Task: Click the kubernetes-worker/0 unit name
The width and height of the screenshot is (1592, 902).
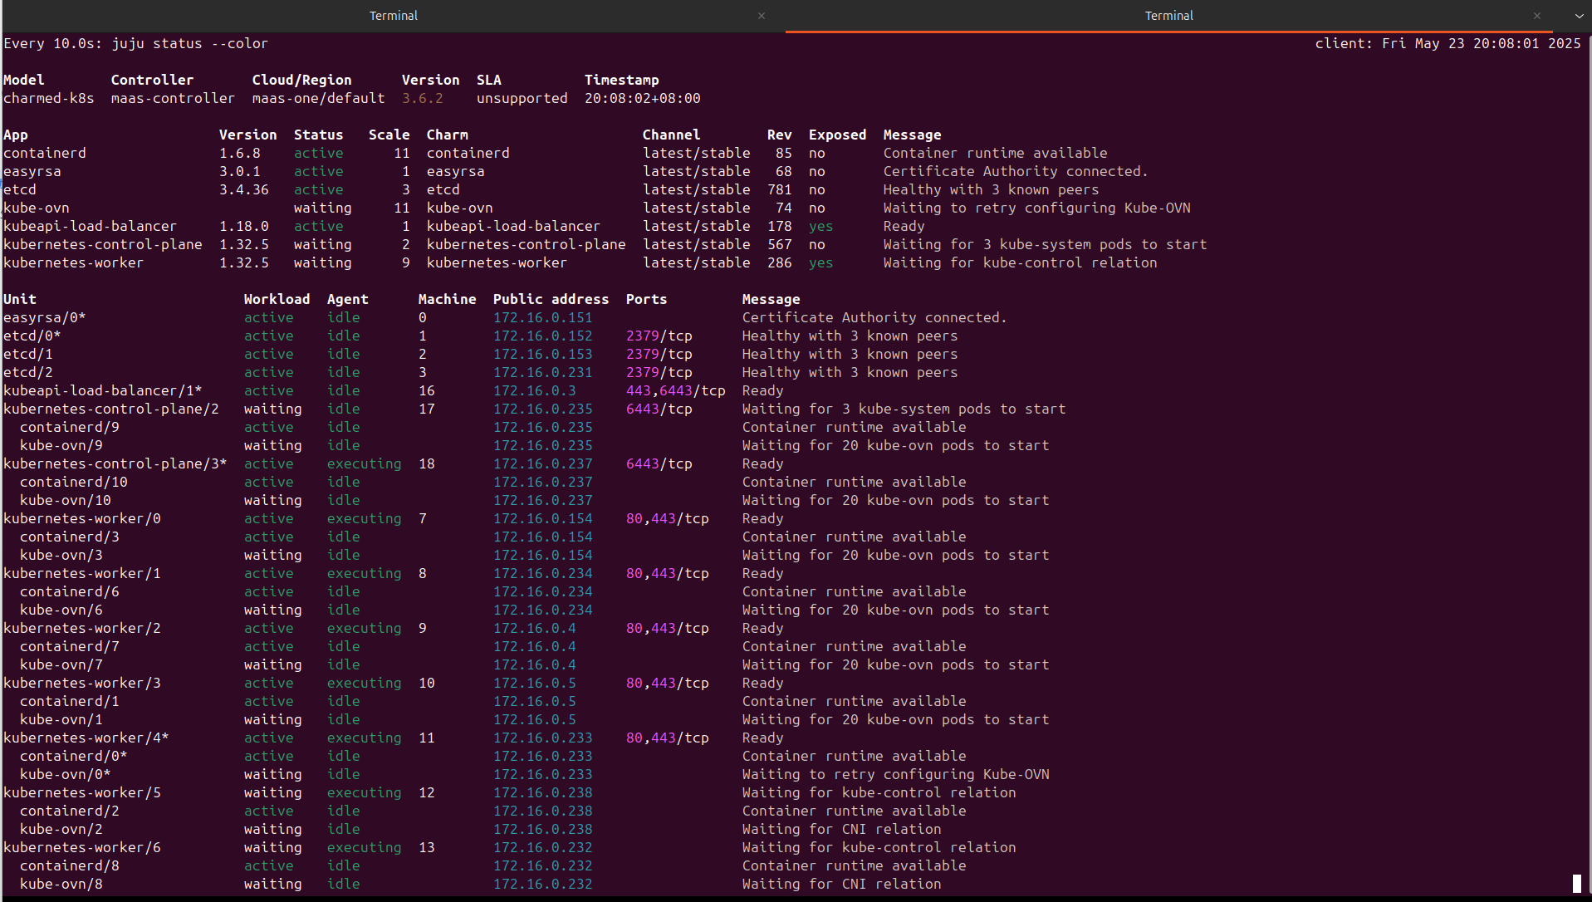Action: point(82,518)
